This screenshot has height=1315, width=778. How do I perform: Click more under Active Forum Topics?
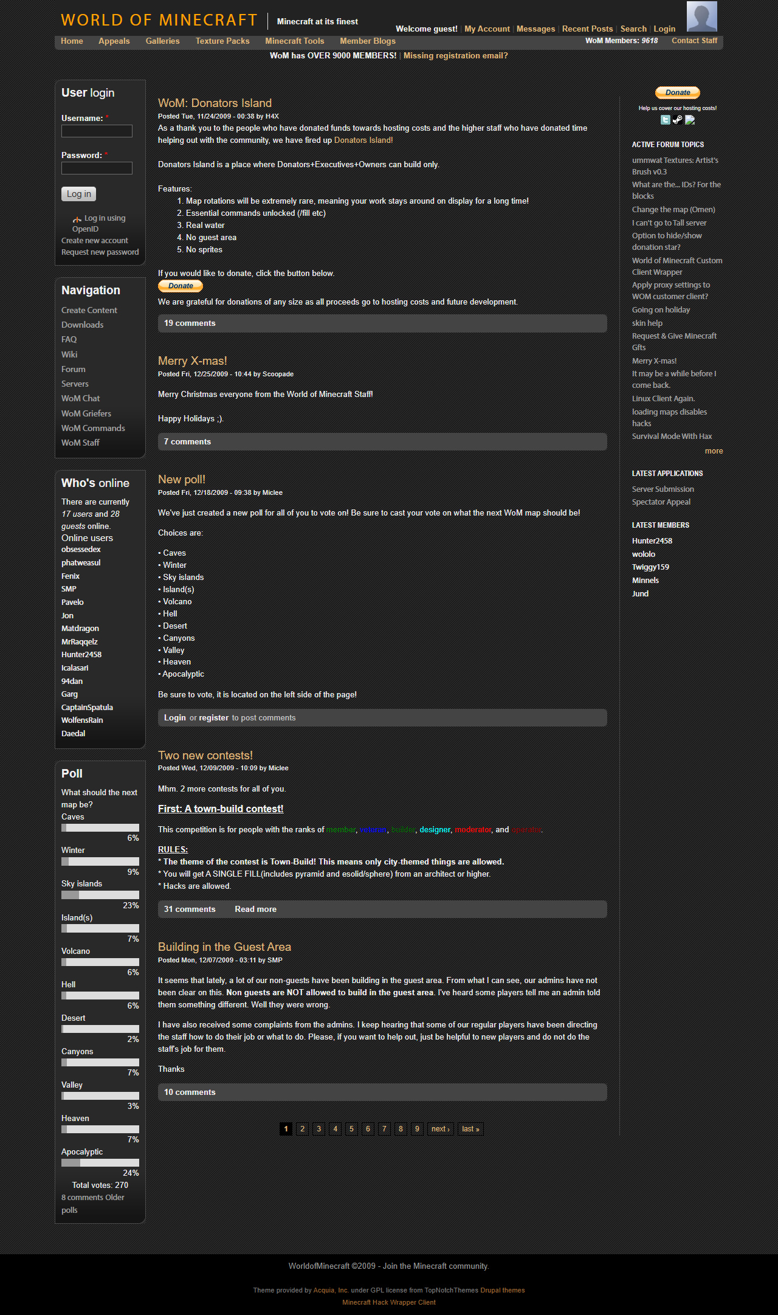tap(714, 451)
